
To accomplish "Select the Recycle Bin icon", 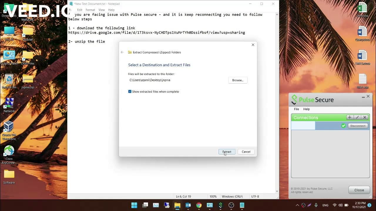I will pos(9,81).
